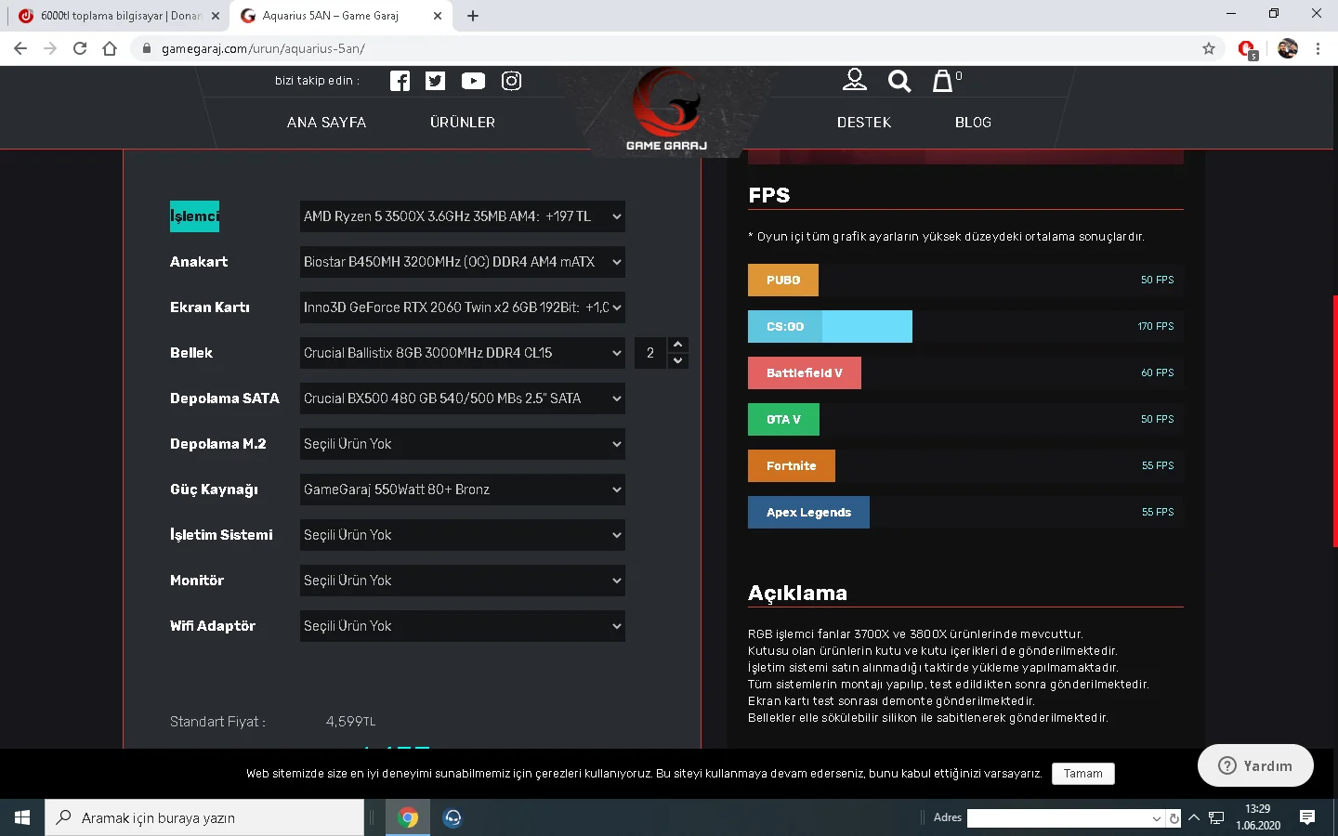This screenshot has height=836, width=1338.
Task: Go to ANA SAYFA in the menu
Action: pos(326,123)
